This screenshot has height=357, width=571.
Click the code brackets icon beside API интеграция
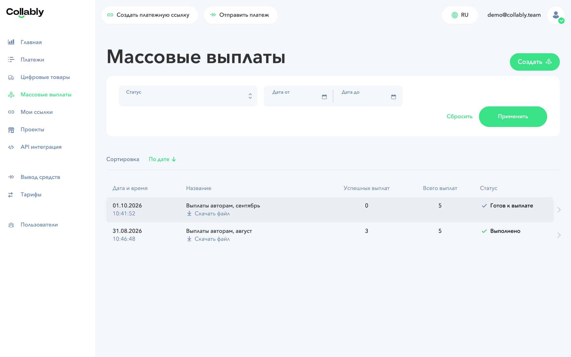click(x=11, y=147)
